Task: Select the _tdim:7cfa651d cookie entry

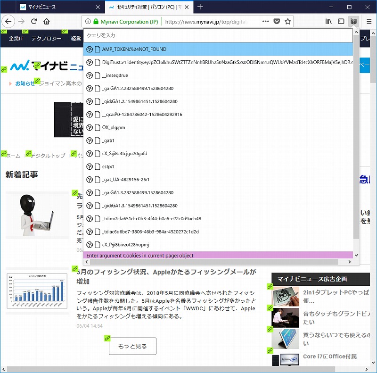Action: pos(218,218)
